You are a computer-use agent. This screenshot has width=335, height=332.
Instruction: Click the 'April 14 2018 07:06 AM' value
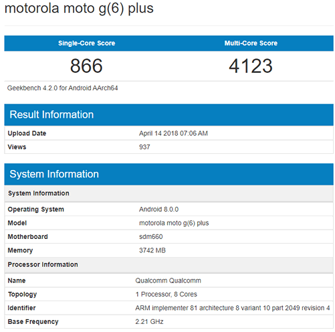tap(173, 133)
